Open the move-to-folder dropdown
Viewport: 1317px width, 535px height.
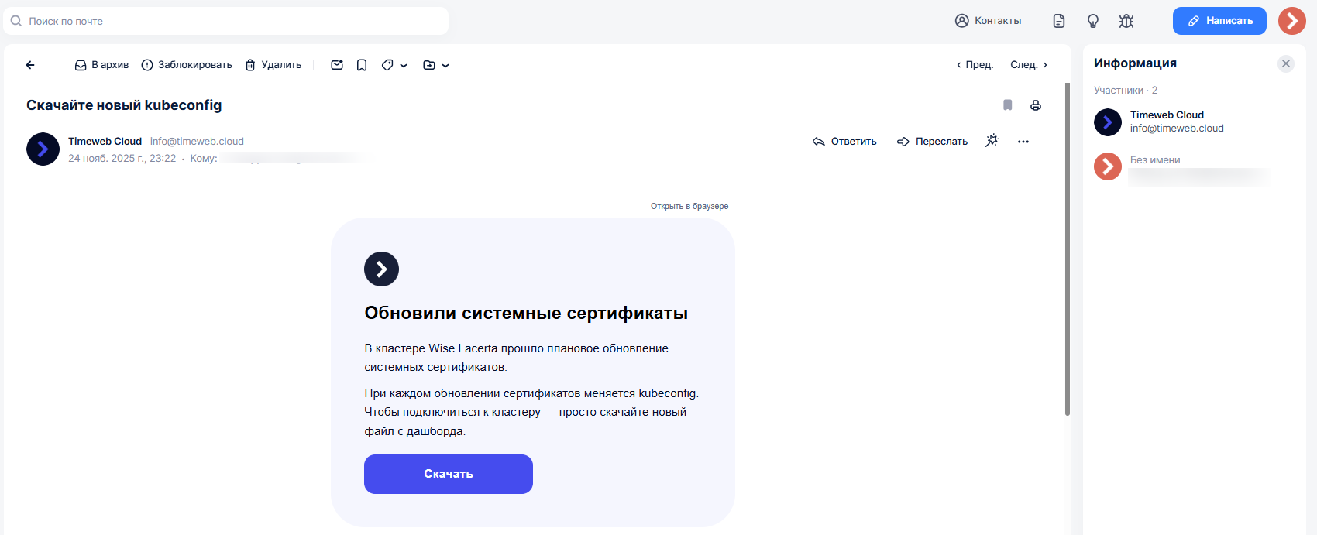click(436, 65)
